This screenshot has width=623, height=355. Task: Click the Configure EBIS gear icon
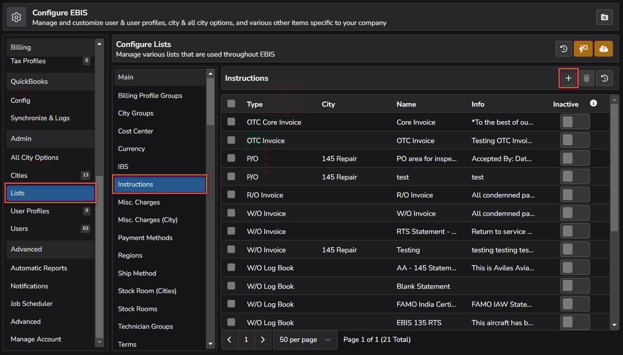(17, 17)
